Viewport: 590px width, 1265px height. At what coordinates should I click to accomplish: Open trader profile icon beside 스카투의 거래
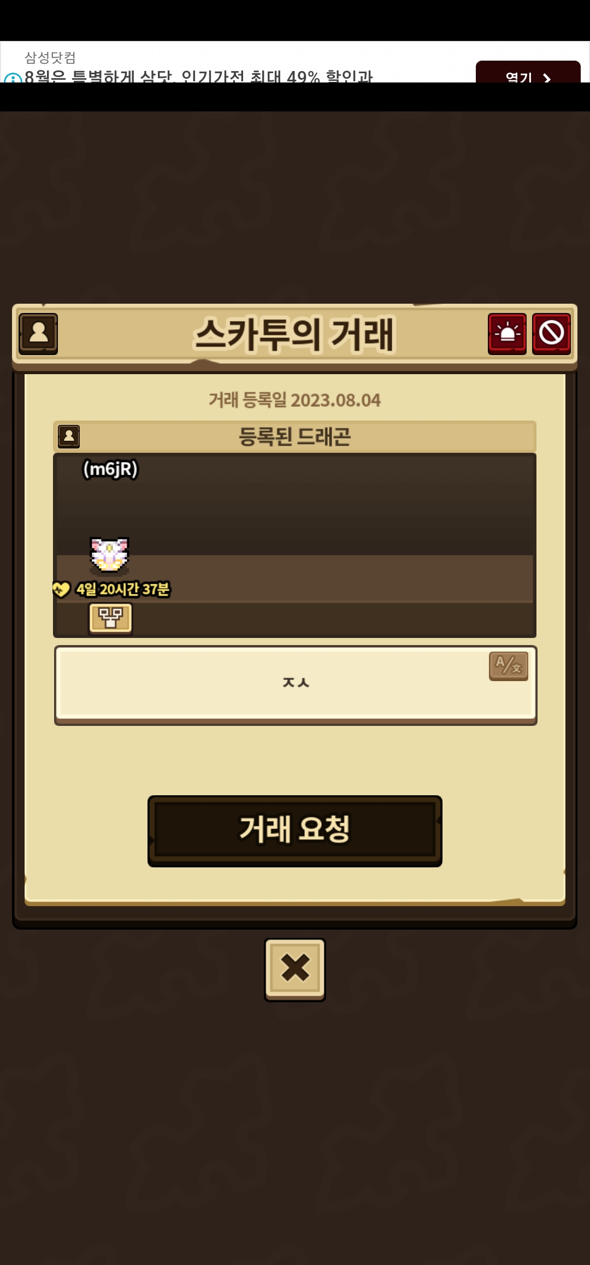(x=38, y=333)
